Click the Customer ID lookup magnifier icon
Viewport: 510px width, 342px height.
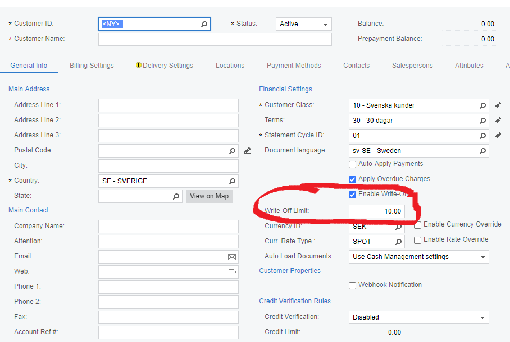point(204,24)
